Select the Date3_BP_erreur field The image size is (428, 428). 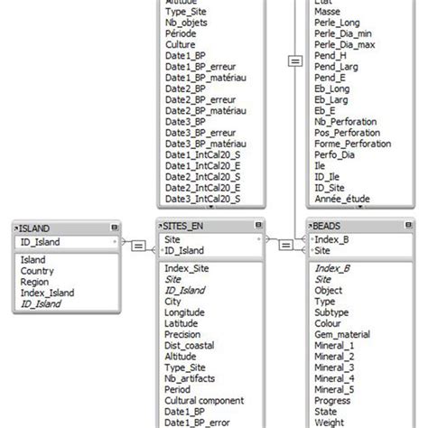[x=200, y=133]
